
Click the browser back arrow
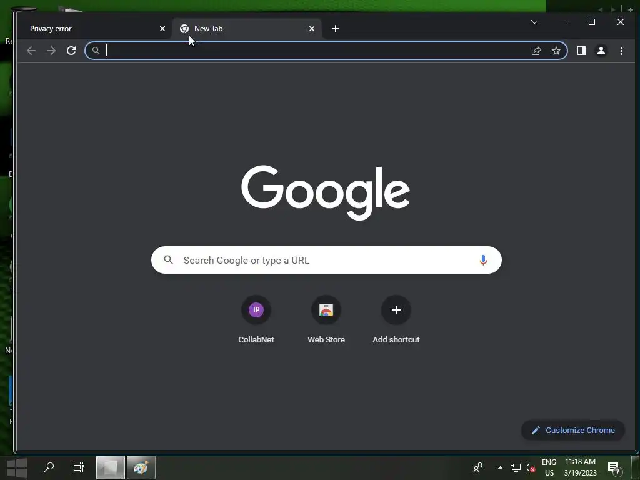point(31,51)
